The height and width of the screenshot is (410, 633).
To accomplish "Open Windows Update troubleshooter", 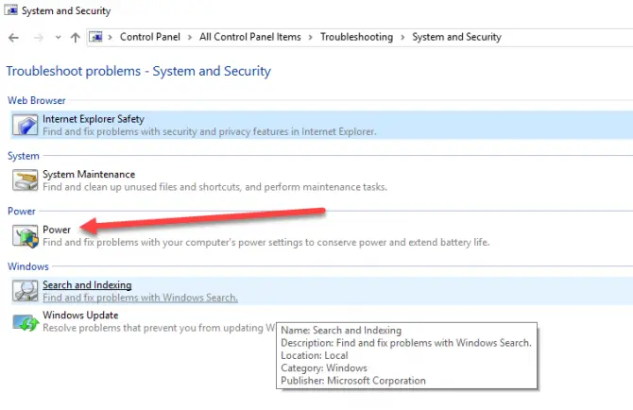I will pos(80,316).
